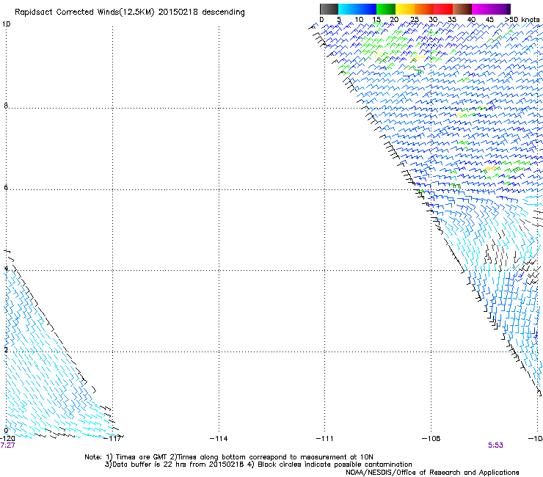The image size is (543, 477).
Task: Click the 'NOAA/NESDIS/Office of Research and Applications' credit
Action: point(432,473)
